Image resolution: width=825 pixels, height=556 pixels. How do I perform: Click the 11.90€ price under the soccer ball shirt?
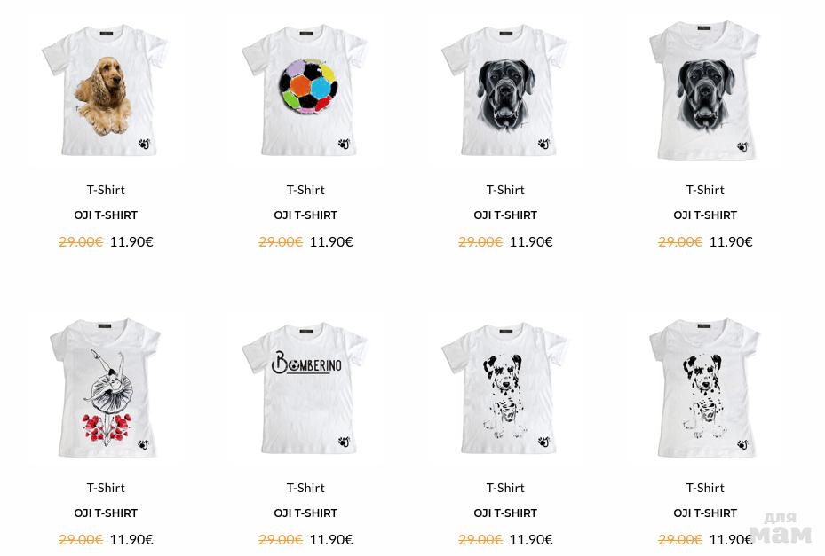click(331, 242)
